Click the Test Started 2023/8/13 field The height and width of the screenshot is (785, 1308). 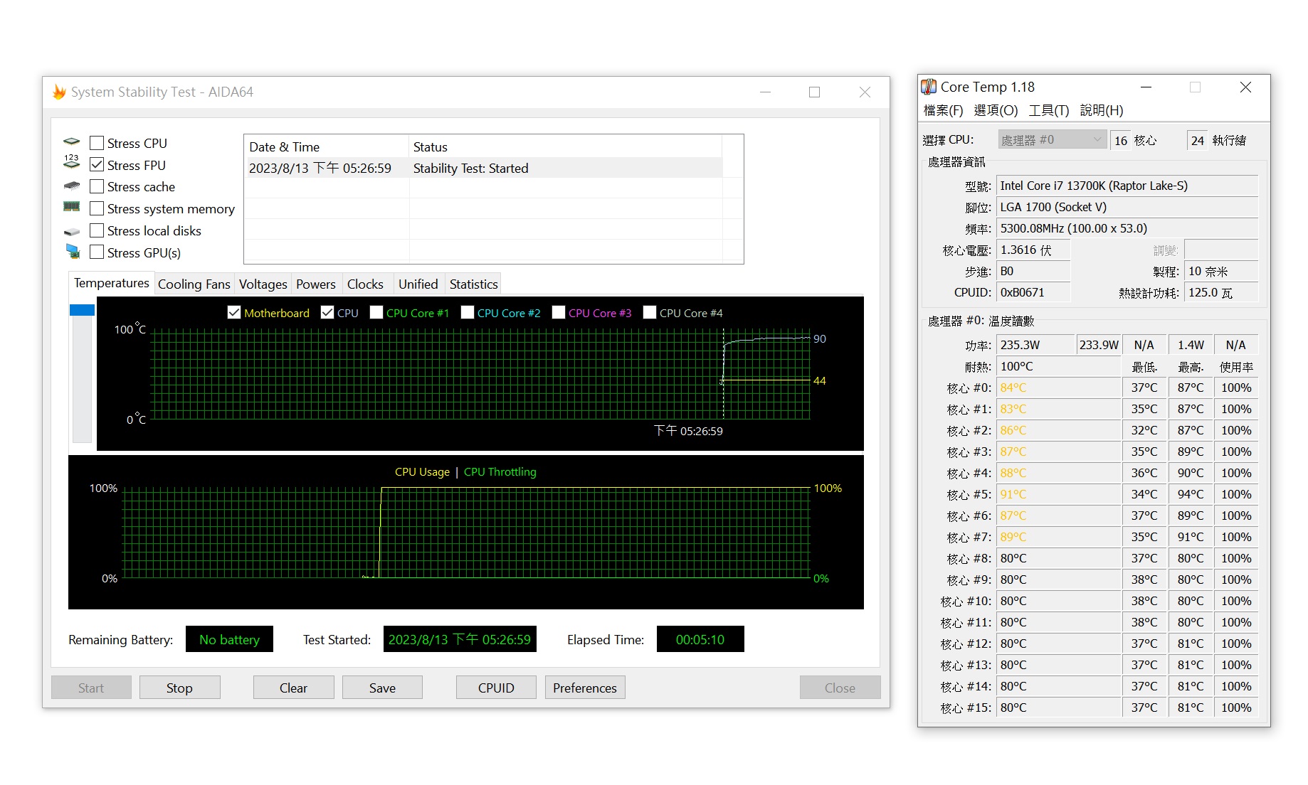(460, 639)
